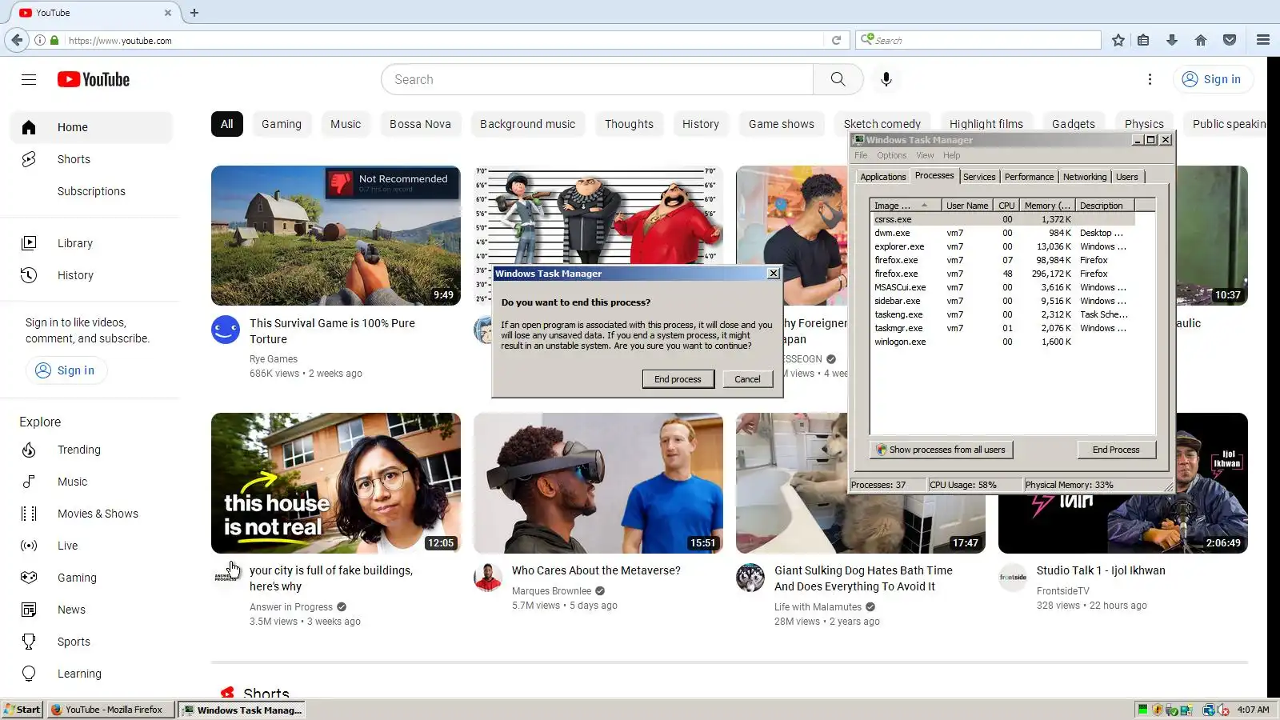
Task: Sort processes by User Name column
Action: tap(967, 206)
